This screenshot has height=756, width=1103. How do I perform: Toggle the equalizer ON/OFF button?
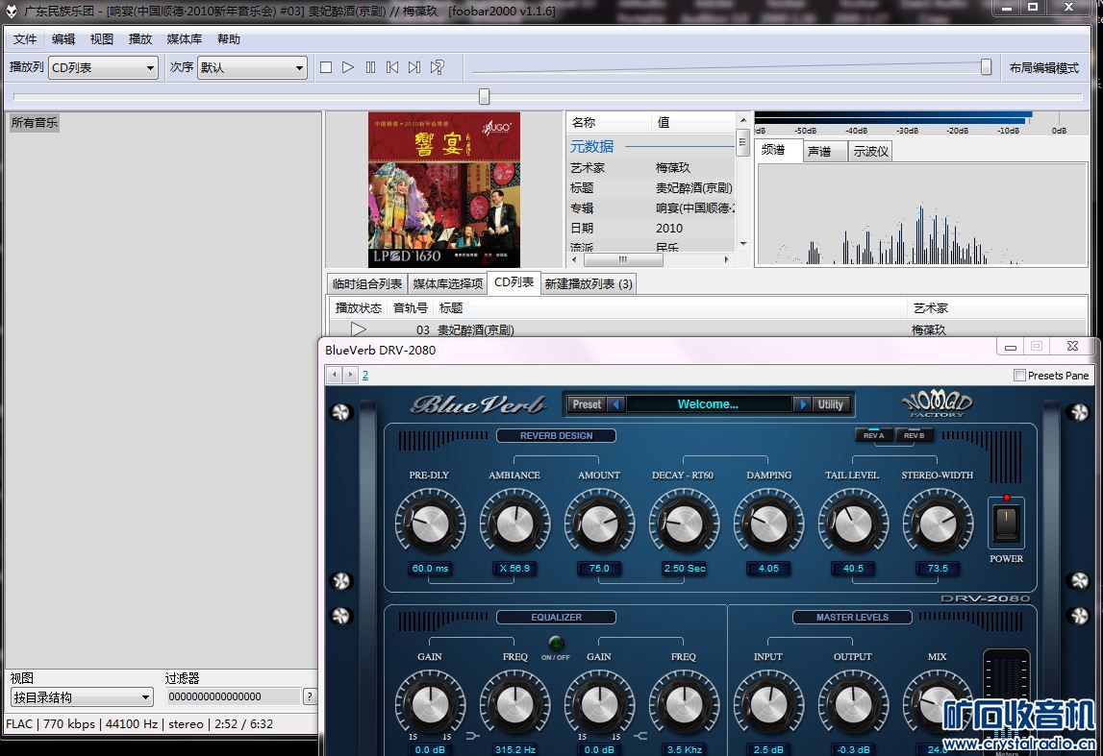(556, 643)
